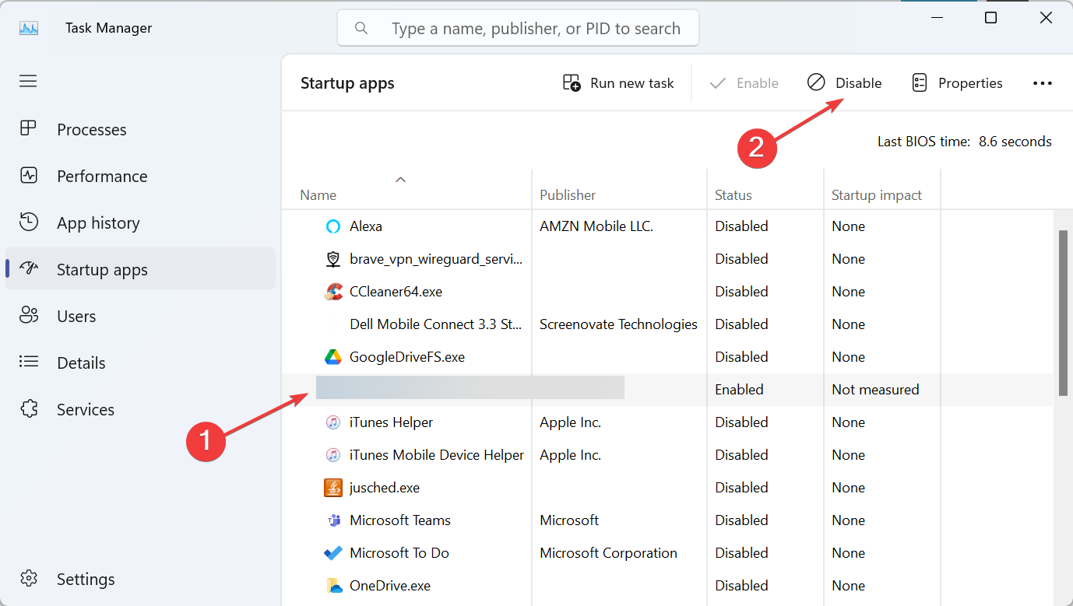Select the CCleaner64.exe entry
1073x606 pixels.
point(396,292)
